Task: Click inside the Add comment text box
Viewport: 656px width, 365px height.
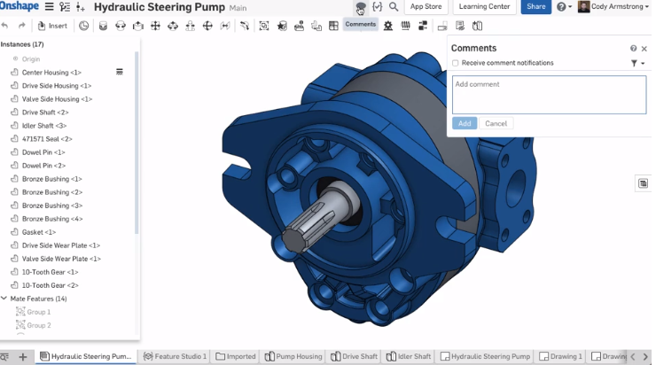Action: pos(548,94)
